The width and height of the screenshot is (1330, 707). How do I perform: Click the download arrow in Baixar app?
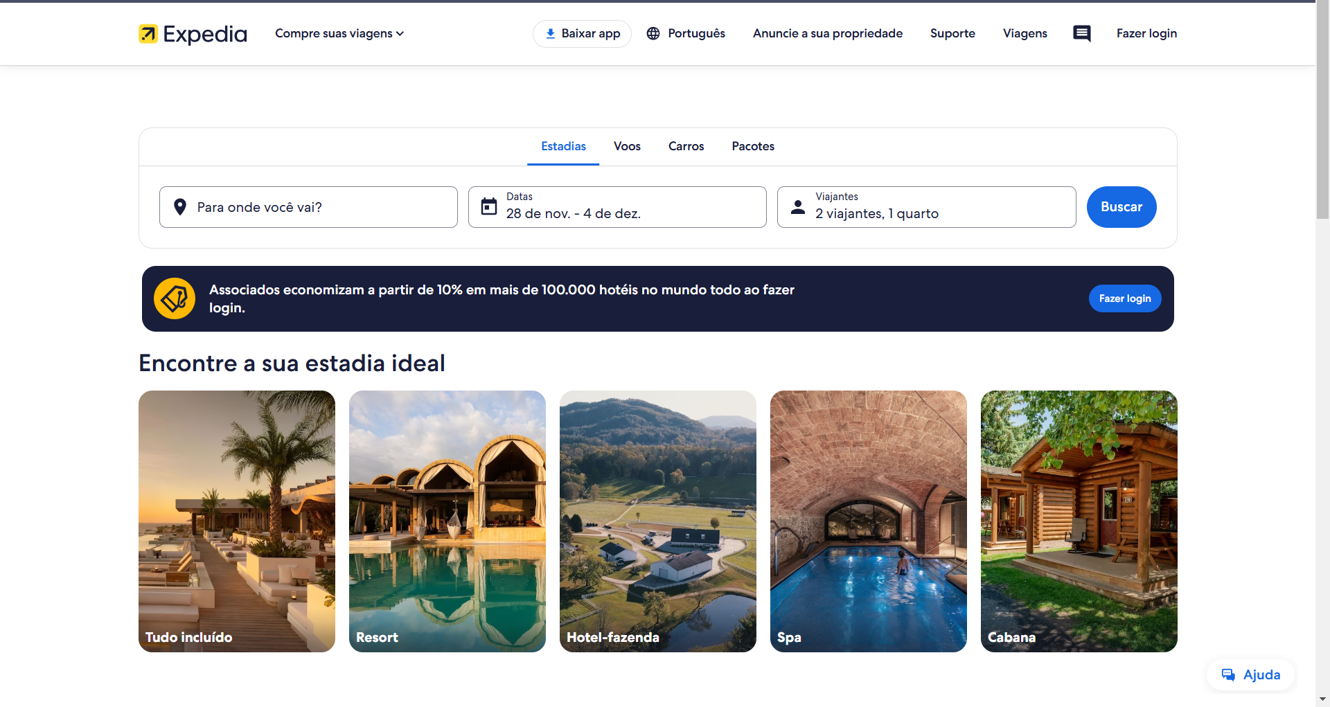550,33
